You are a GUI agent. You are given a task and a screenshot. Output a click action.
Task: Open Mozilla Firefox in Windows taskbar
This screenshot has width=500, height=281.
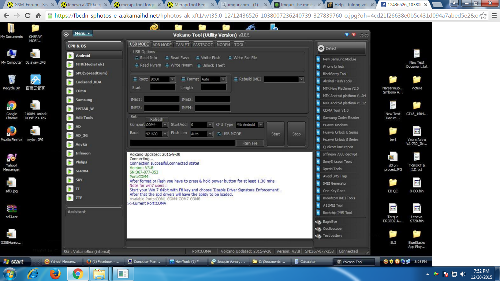point(55,274)
